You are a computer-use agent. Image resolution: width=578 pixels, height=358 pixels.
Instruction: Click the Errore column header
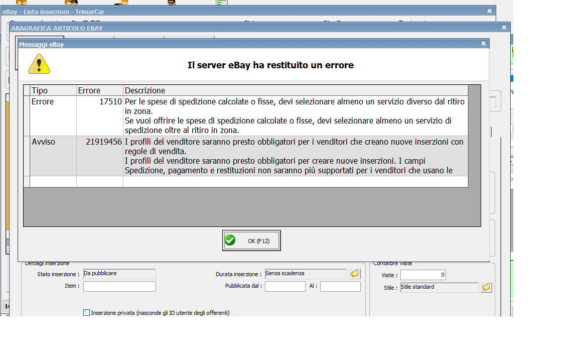[99, 90]
